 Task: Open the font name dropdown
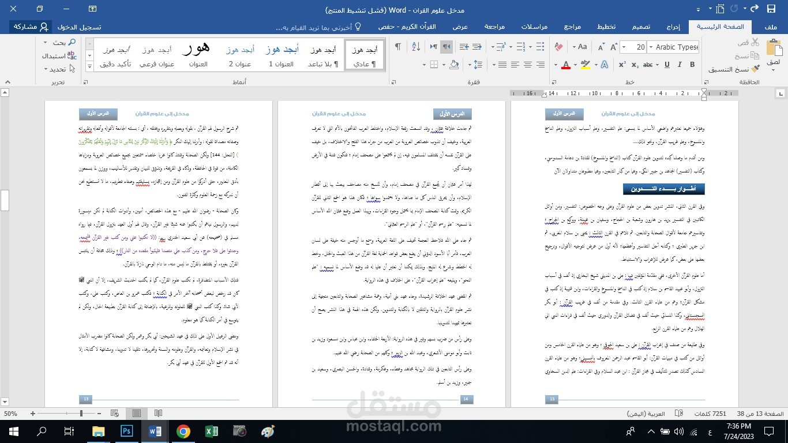(x=650, y=47)
